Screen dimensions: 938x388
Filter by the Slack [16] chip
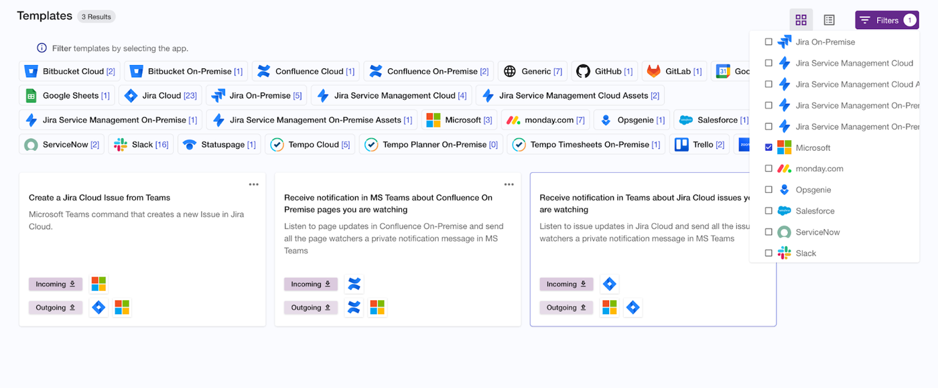point(141,144)
